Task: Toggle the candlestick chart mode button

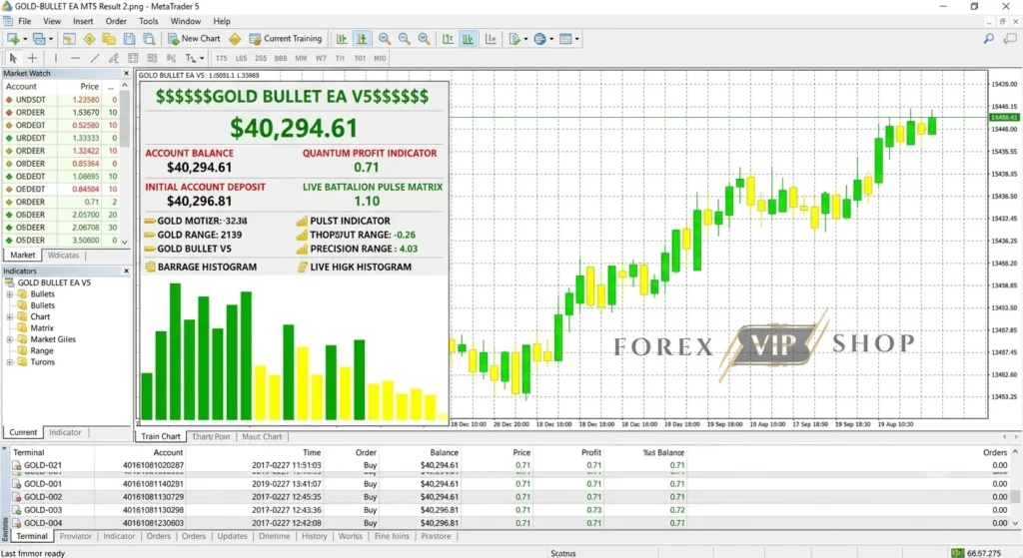Action: 362,39
